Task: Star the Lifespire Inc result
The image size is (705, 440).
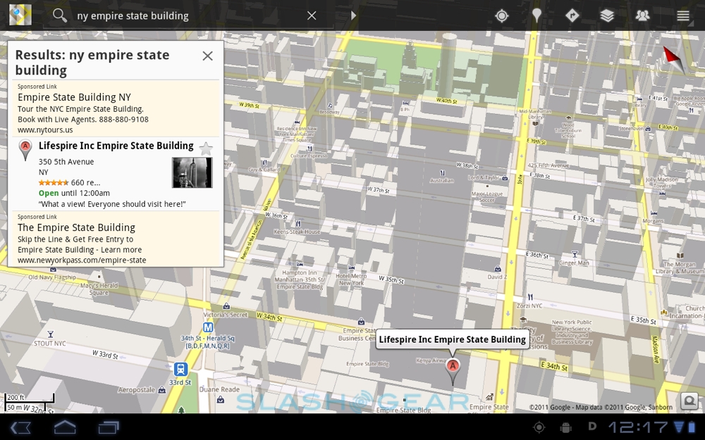Action: pos(206,149)
